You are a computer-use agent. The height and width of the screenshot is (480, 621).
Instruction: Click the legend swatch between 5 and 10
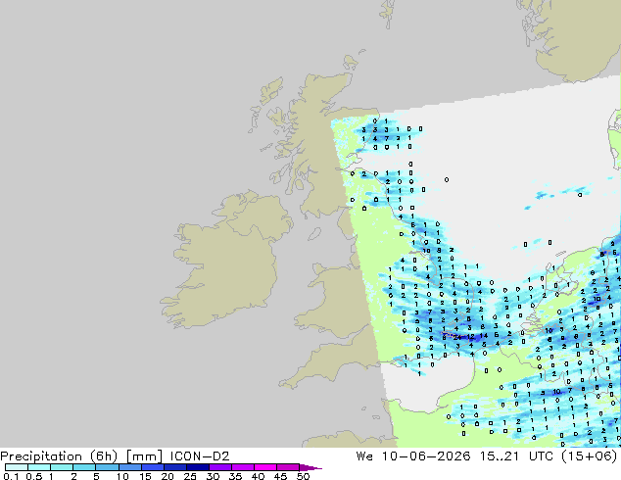(x=107, y=467)
